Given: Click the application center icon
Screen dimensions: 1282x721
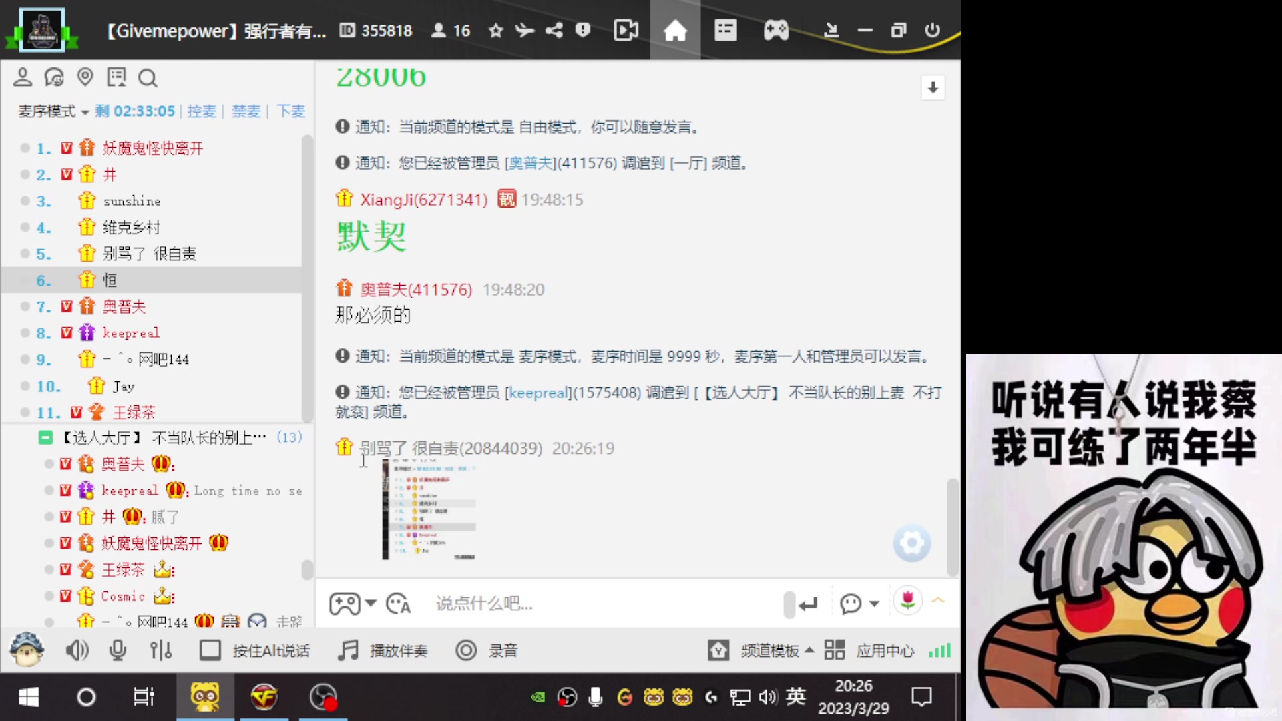Looking at the screenshot, I should (x=835, y=650).
